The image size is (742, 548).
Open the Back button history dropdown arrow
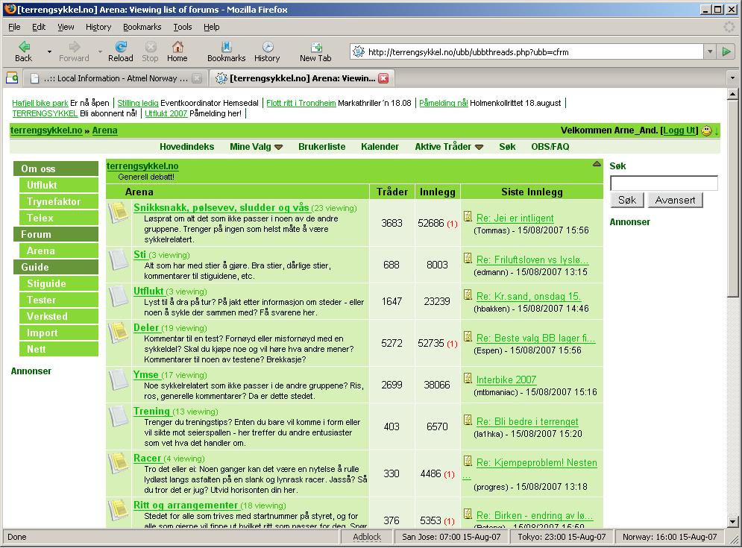[x=49, y=51]
